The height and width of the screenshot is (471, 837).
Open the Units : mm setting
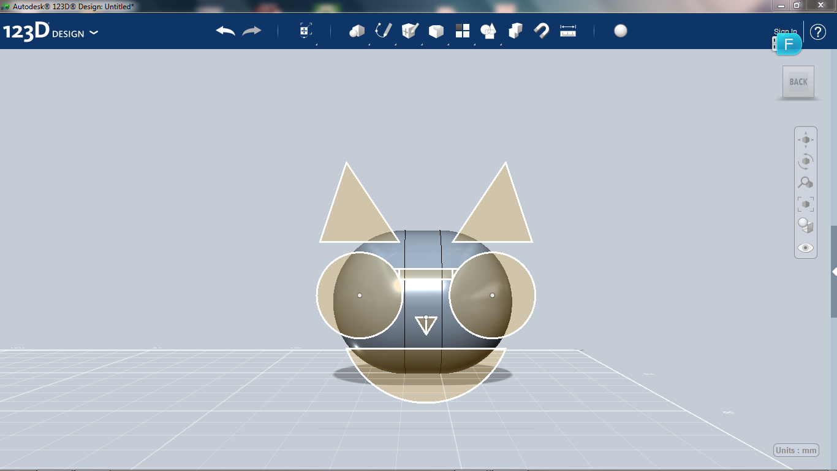point(797,450)
